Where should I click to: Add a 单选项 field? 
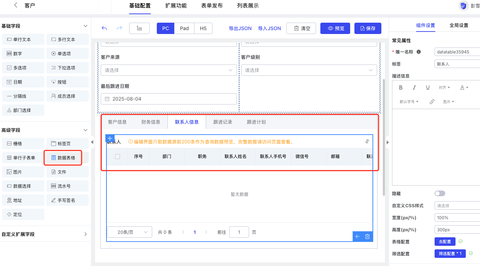67,53
